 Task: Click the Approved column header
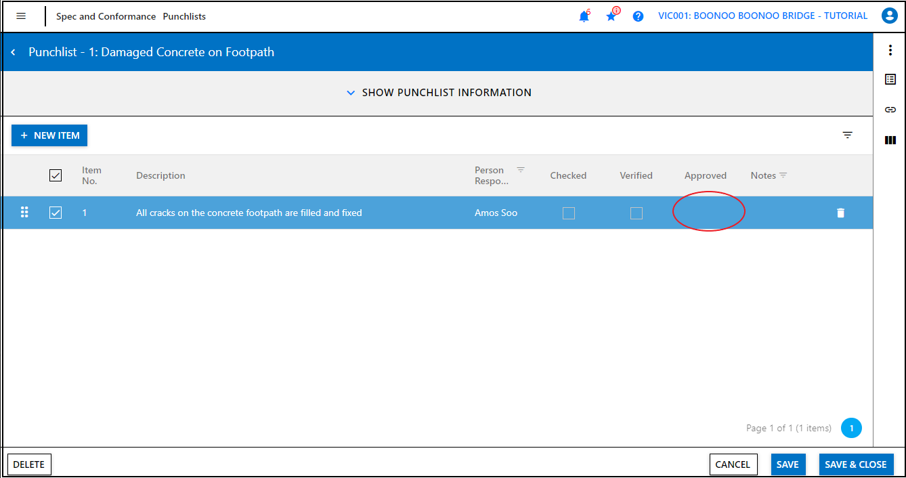[x=706, y=175]
